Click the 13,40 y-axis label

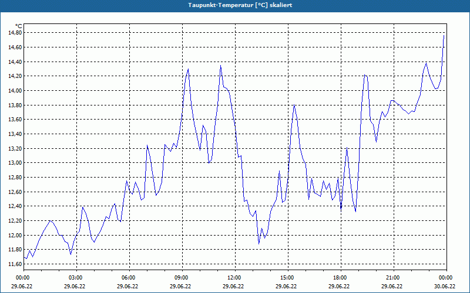[x=15, y=134]
